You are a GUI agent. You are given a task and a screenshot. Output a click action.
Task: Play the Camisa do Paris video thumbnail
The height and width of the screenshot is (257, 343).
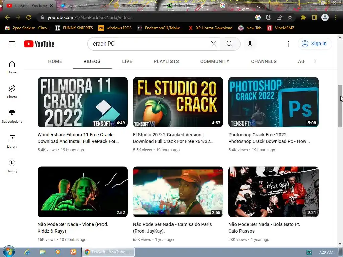click(x=178, y=192)
